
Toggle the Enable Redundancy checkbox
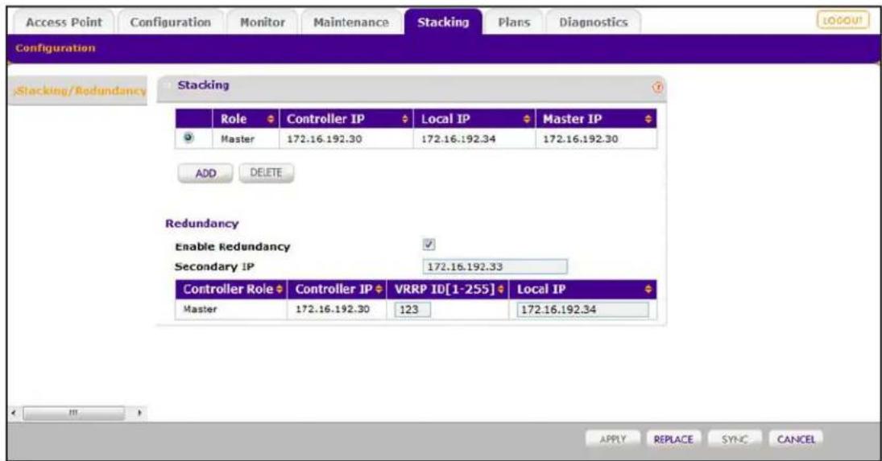pos(429,245)
